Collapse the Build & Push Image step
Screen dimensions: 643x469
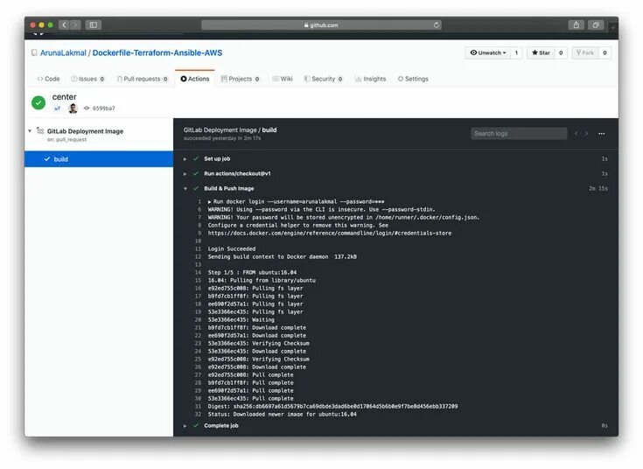coord(185,189)
